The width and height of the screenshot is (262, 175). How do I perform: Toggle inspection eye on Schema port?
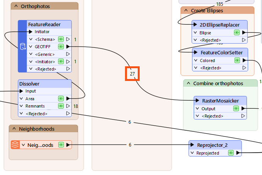(61, 39)
